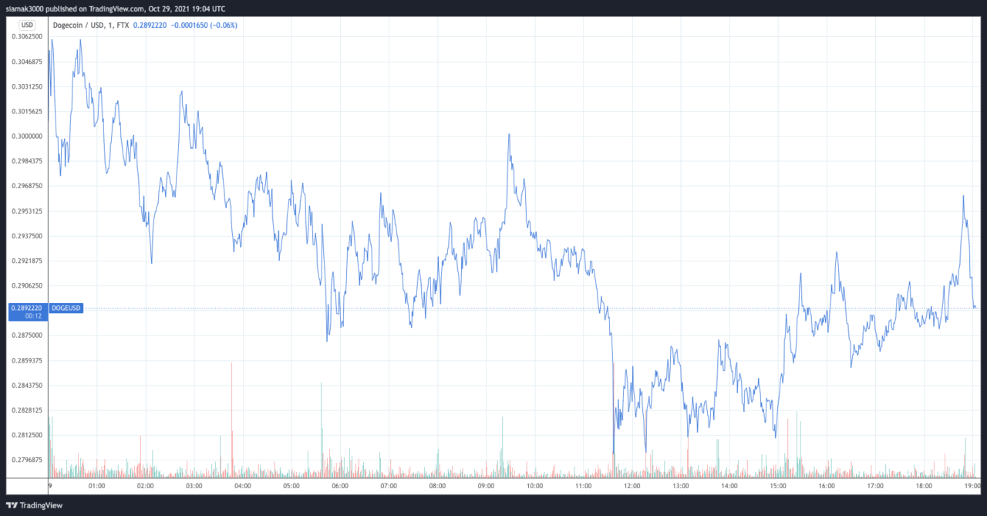Click the USD currency button
This screenshot has width=987, height=516.
(x=27, y=25)
